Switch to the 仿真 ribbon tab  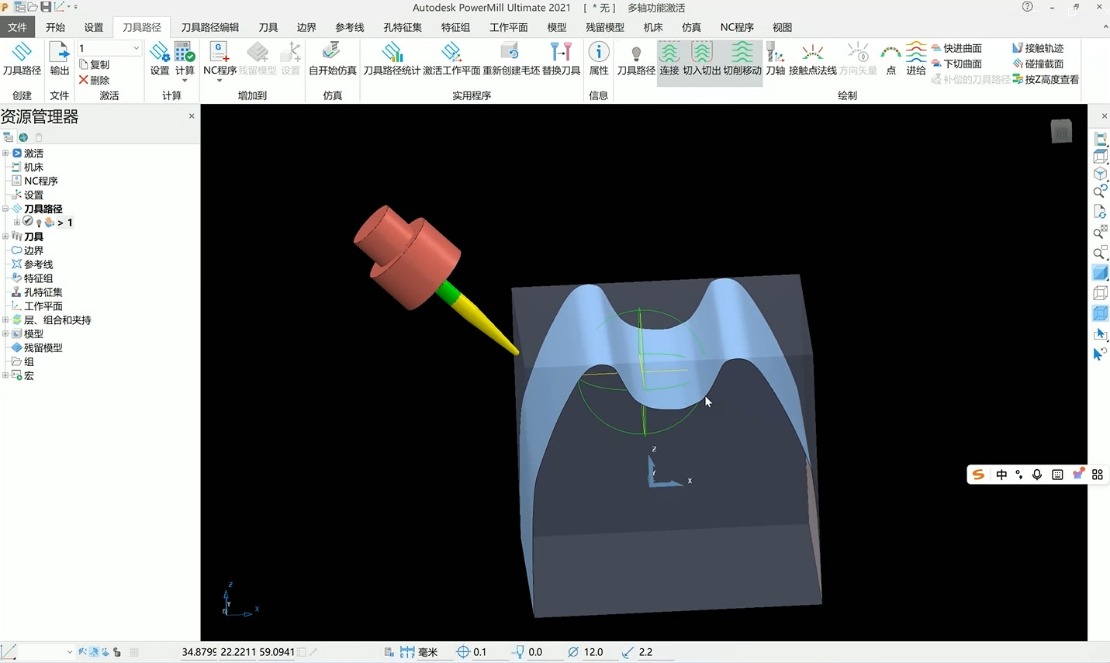[x=691, y=27]
